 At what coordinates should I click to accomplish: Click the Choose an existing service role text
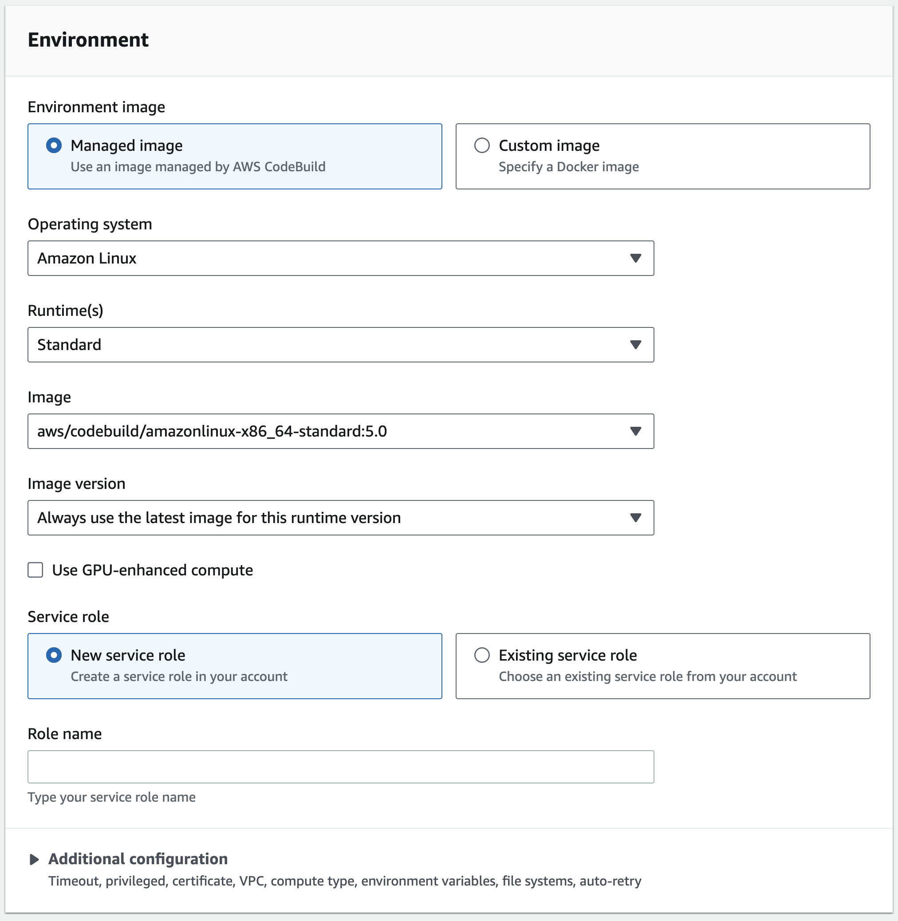coord(647,677)
